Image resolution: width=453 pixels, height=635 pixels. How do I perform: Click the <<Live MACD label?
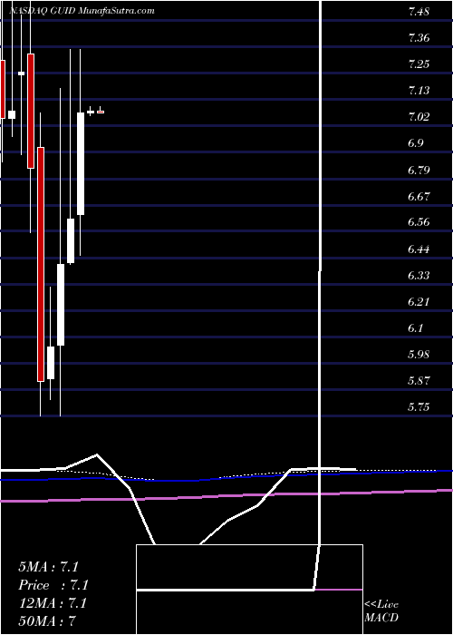(x=381, y=611)
